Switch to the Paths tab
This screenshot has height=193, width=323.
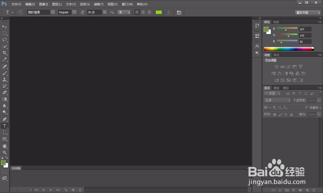click(x=286, y=88)
